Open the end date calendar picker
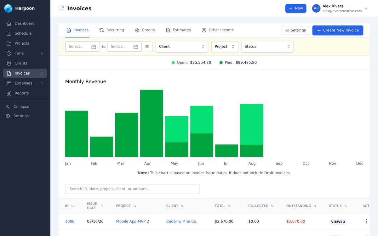The height and width of the screenshot is (236, 378). coord(136,47)
